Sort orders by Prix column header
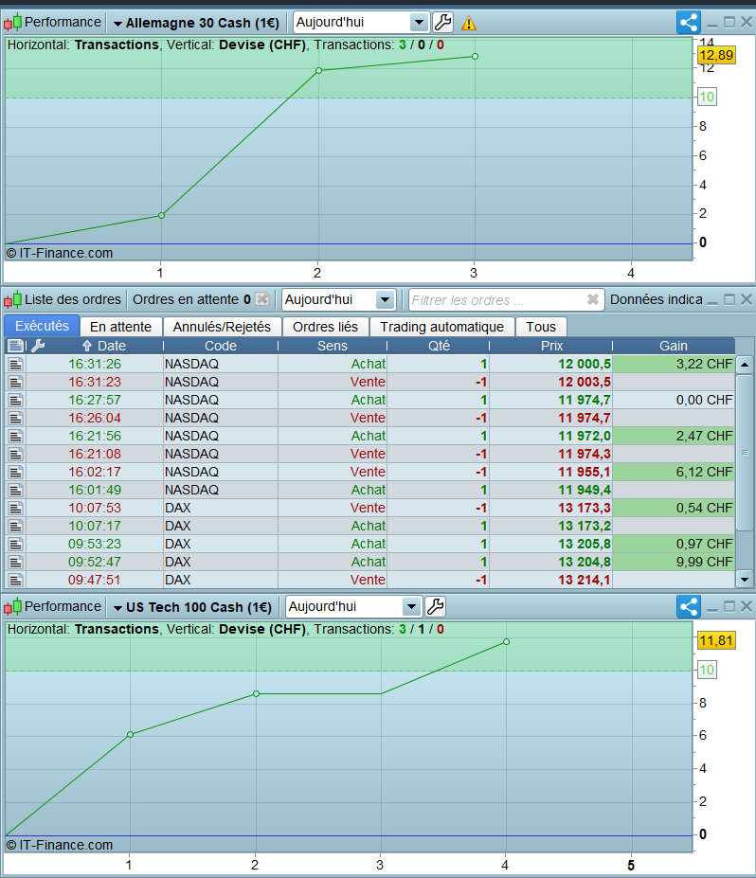Viewport: 756px width, 878px height. pos(551,346)
